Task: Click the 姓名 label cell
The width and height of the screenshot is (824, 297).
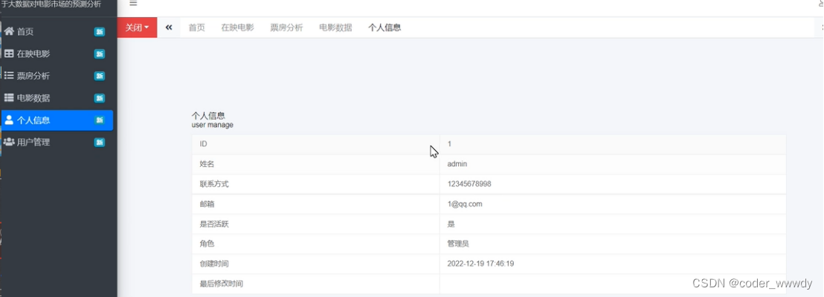Action: pyautogui.click(x=316, y=163)
